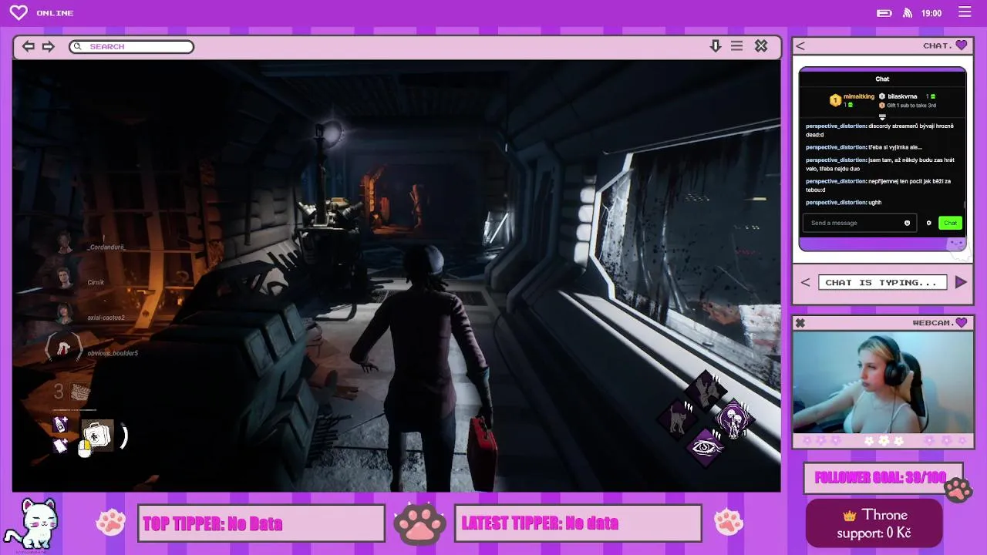Click the 'CHAT IS TYPING...' box
This screenshot has height=555, width=987.
pyautogui.click(x=882, y=283)
